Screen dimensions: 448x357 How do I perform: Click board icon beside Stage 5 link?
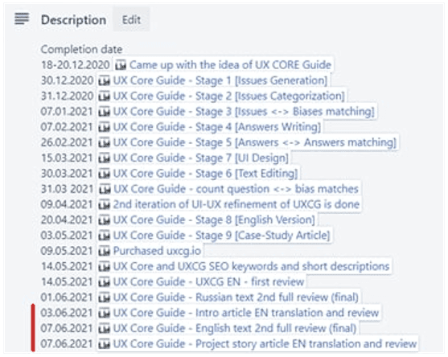click(104, 142)
